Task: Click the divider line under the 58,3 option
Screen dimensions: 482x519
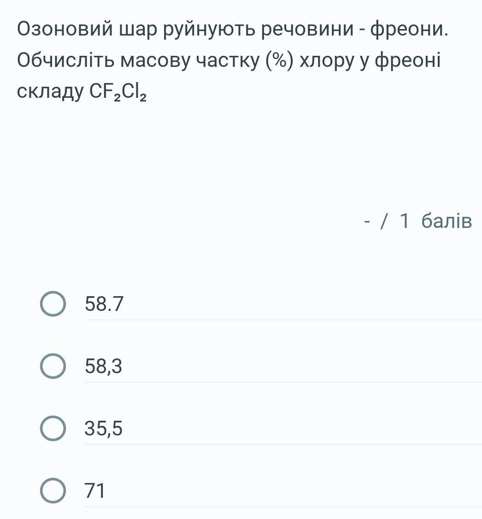Action: [282, 382]
